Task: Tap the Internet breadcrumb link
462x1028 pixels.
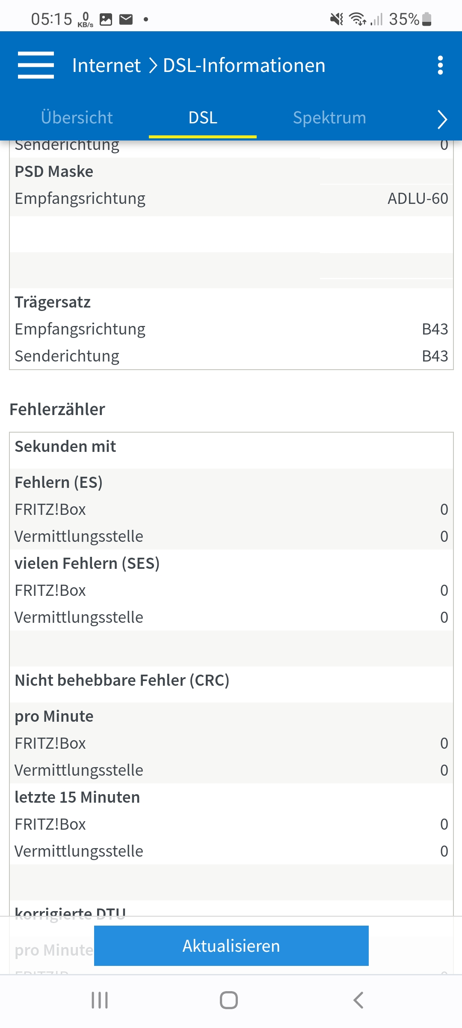Action: [x=107, y=66]
